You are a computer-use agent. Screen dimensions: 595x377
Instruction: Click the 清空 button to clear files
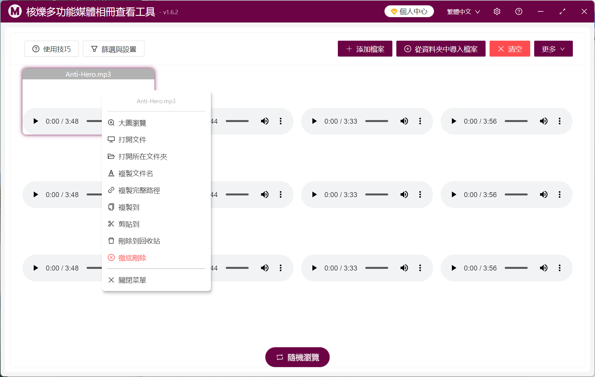point(509,49)
